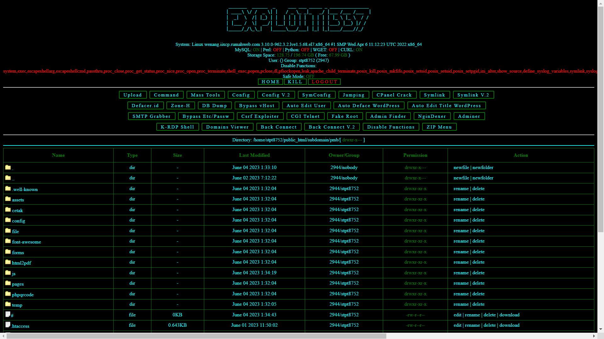Open Symlink V.2
Screen dimensions: 604x339
pyautogui.click(x=473, y=95)
